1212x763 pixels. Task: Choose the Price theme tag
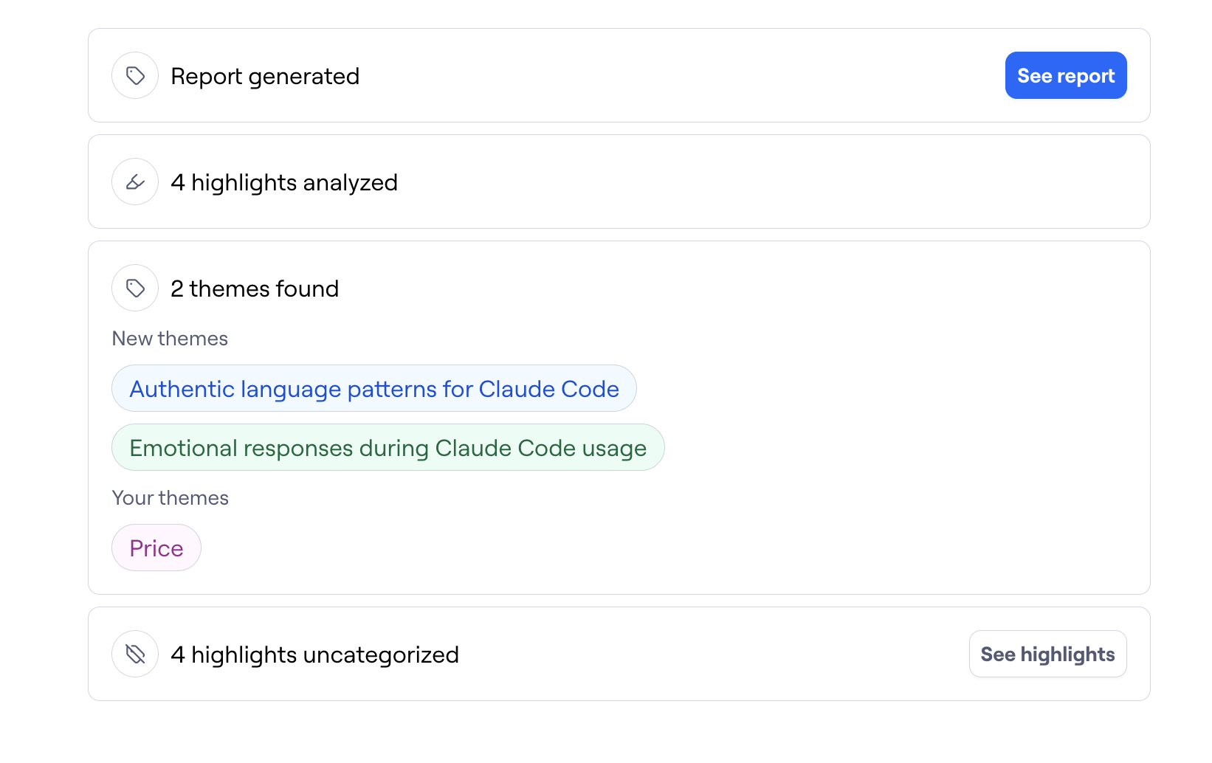tap(156, 548)
